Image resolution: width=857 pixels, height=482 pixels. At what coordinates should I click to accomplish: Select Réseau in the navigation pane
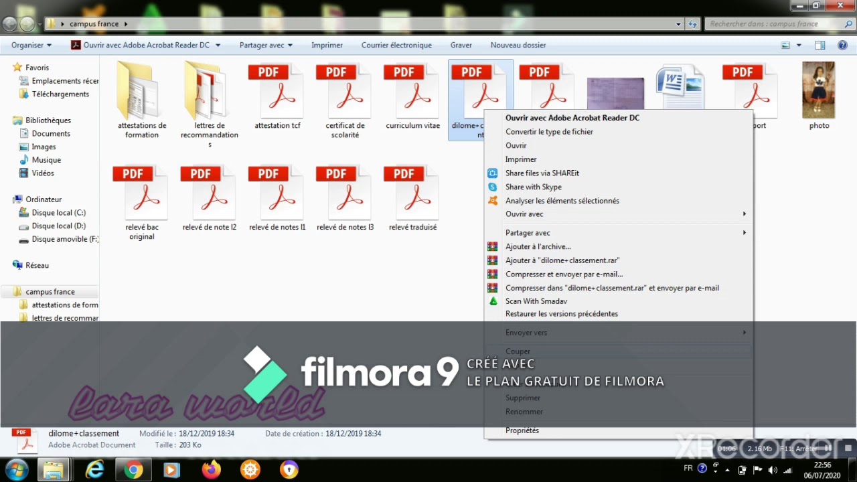[x=37, y=266]
